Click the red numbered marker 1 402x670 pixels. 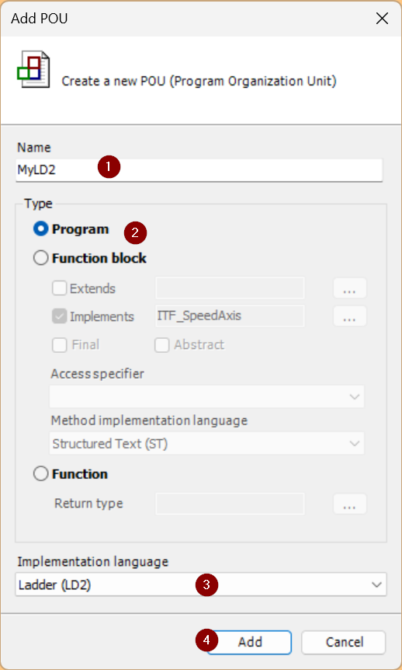tap(109, 167)
